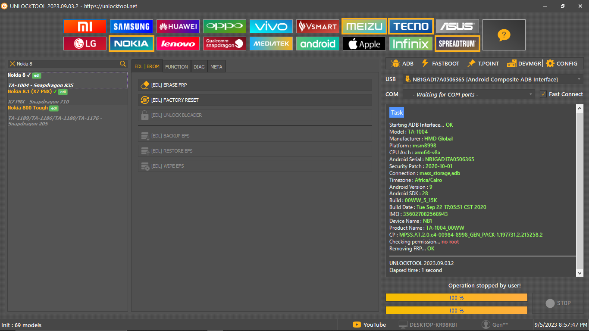Select the Android brand logo
The height and width of the screenshot is (331, 589).
[x=317, y=44]
